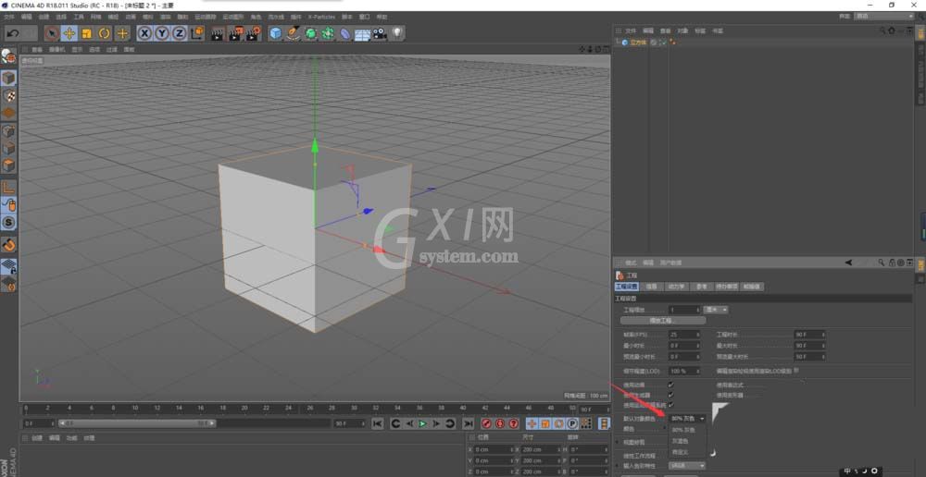Switch to the 参考 tab
Viewport: 926px width, 477px height.
(x=702, y=287)
